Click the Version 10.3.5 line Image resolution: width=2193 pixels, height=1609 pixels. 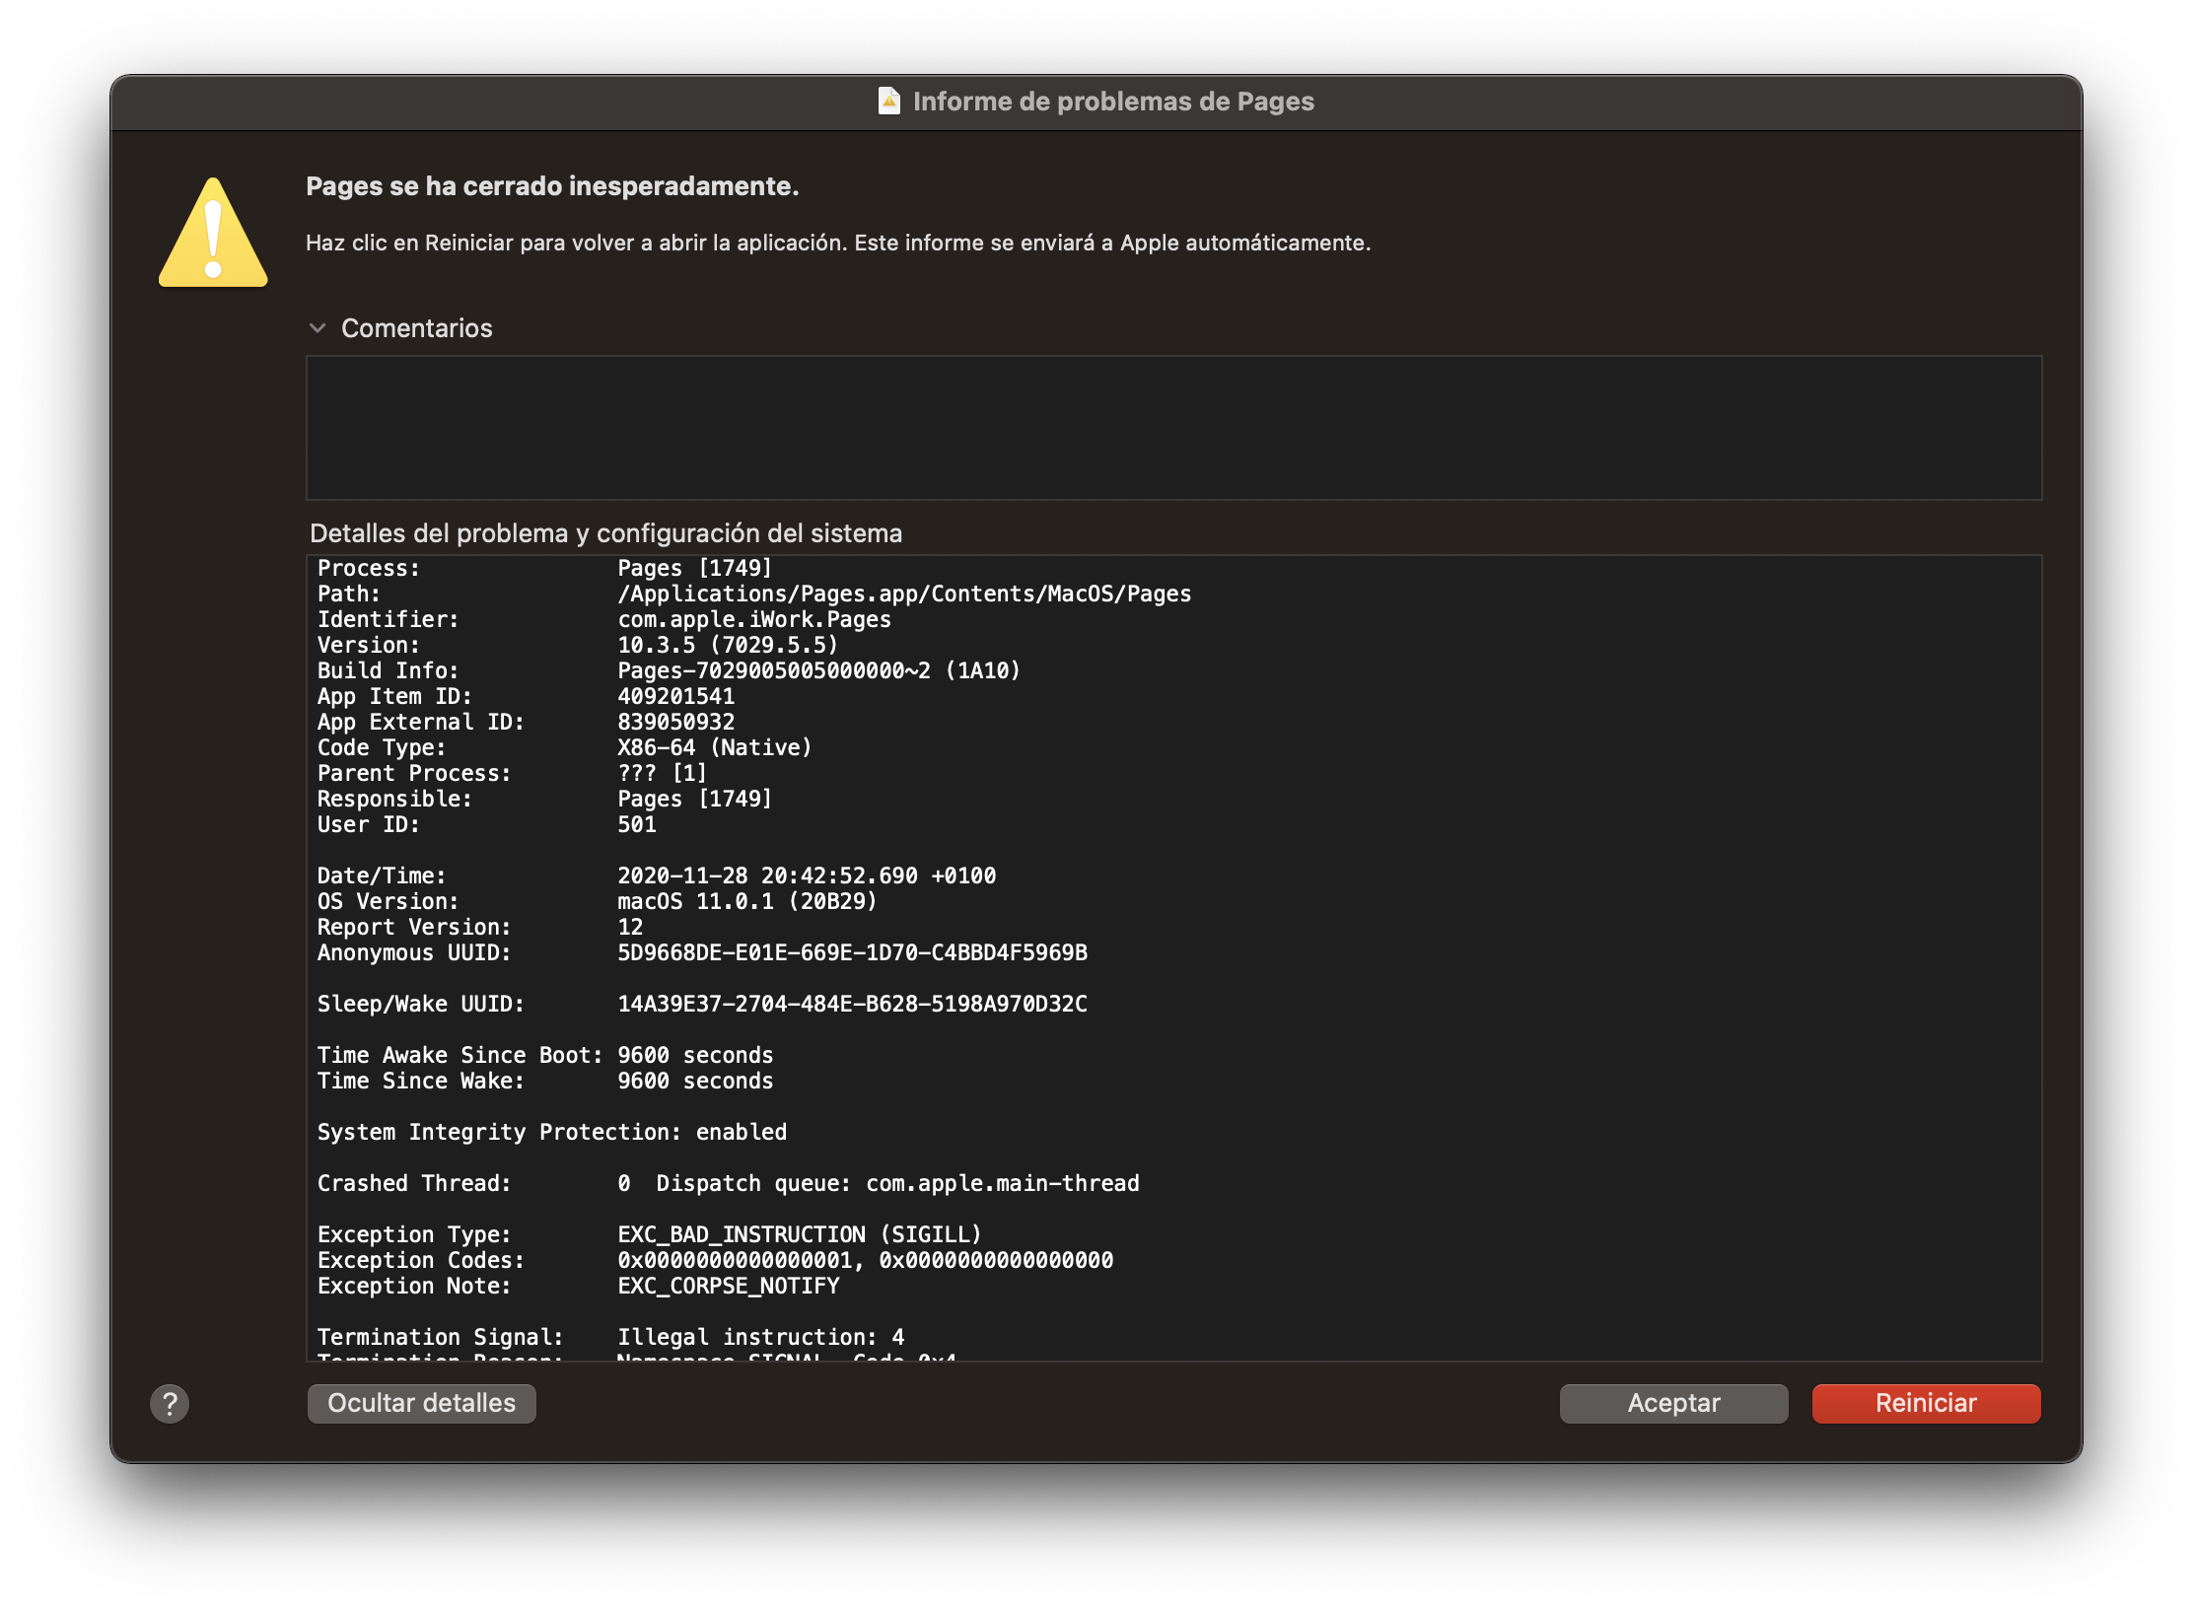(727, 645)
